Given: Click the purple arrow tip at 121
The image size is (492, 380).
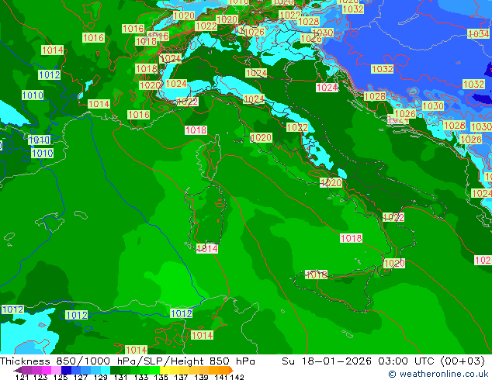Looking at the screenshot, I should click(18, 370).
